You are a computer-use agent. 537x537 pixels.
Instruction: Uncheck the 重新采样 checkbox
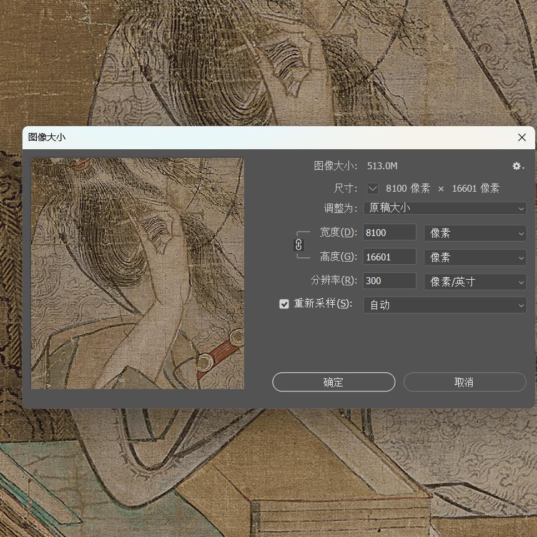coord(284,303)
